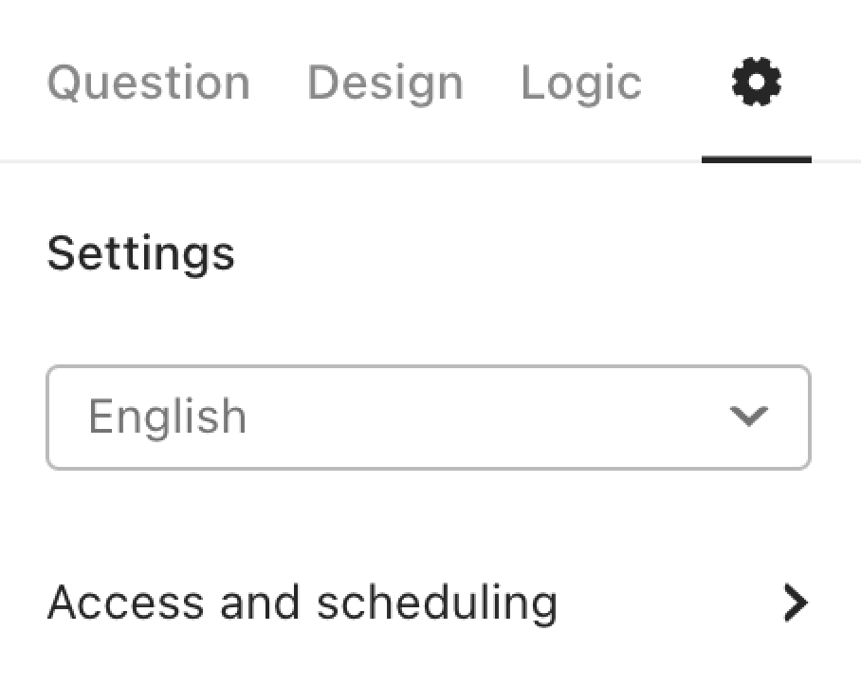Switch to the Design tab

[386, 84]
